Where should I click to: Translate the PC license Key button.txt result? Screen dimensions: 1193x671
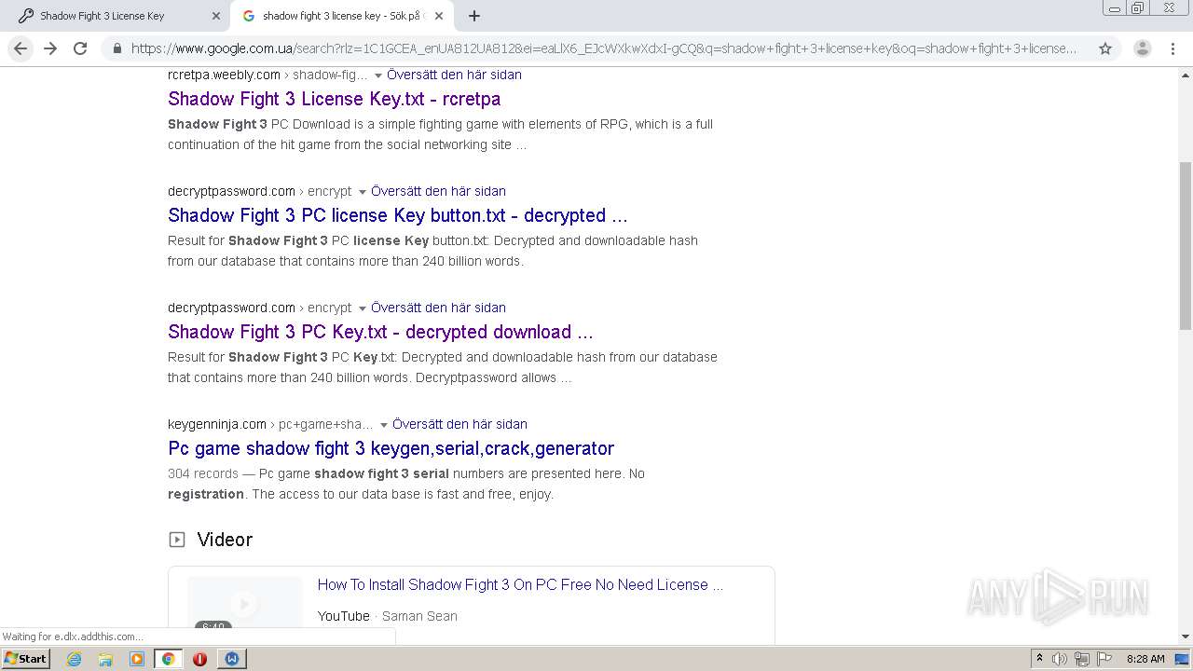(x=438, y=191)
